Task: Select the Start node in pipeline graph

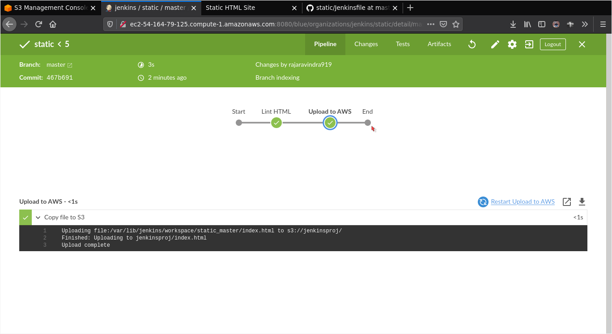Action: click(x=239, y=123)
